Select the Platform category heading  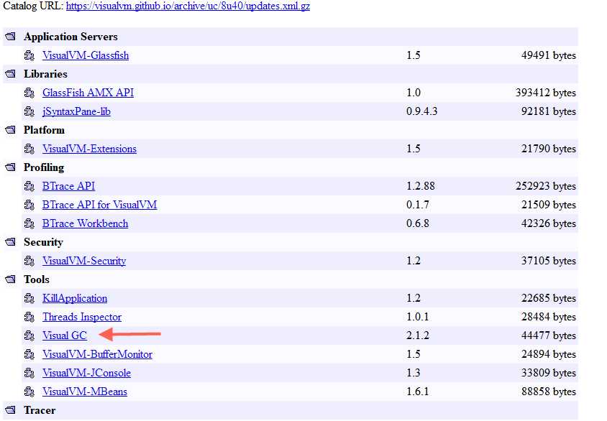coord(44,130)
